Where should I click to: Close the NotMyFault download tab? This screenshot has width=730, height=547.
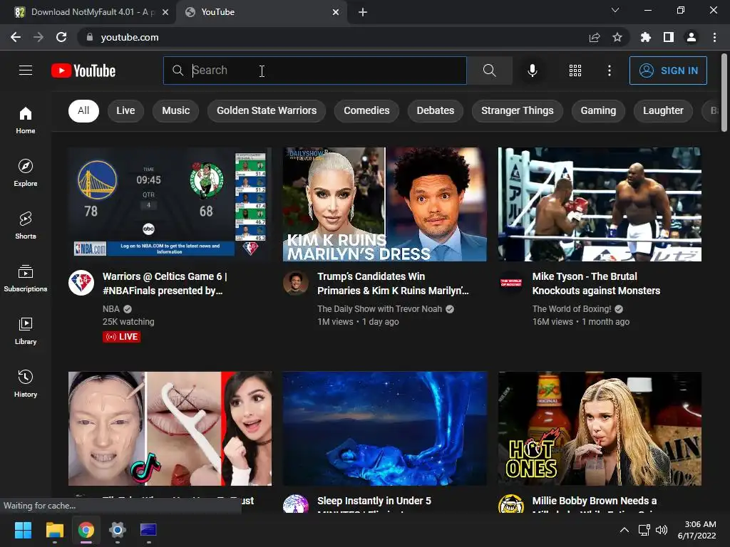pyautogui.click(x=165, y=12)
